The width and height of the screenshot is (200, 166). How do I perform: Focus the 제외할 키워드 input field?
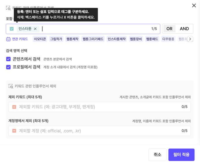[96, 107]
